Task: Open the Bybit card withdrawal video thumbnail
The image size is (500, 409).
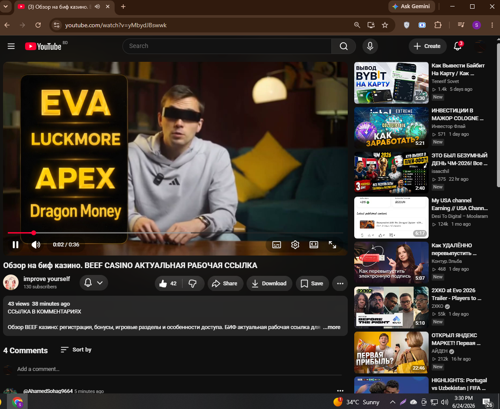Action: click(x=391, y=83)
